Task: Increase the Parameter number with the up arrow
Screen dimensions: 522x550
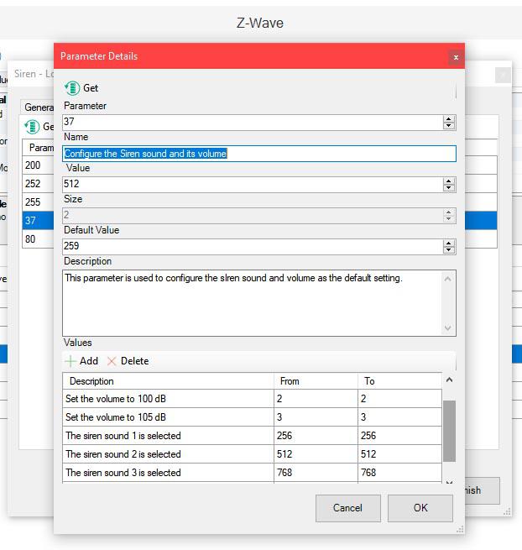Action: pos(449,118)
